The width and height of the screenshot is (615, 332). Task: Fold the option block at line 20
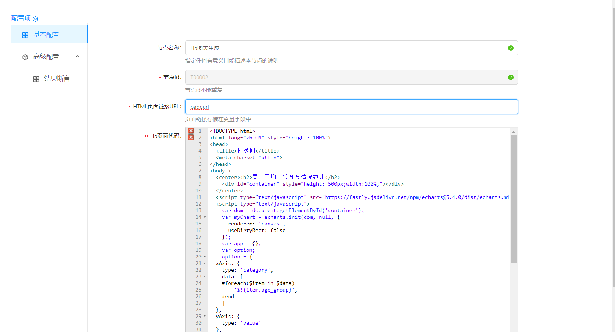[x=205, y=257]
